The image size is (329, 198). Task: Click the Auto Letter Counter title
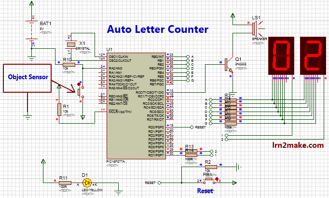coord(158,29)
